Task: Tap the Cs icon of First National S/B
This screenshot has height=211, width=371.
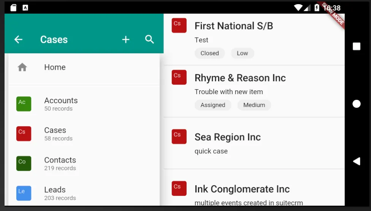Action: [x=179, y=25]
